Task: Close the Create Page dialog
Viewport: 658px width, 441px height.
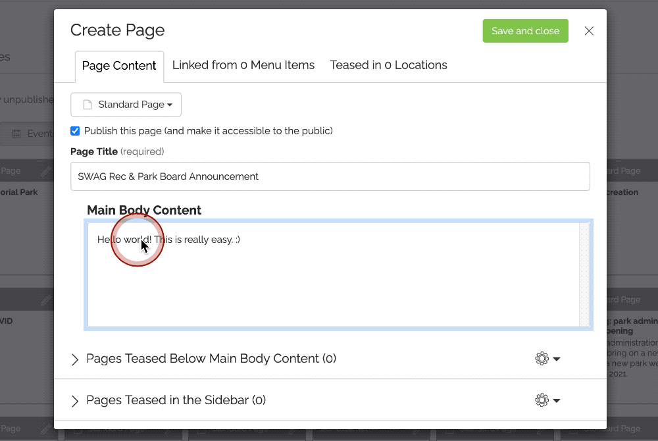Action: click(589, 31)
